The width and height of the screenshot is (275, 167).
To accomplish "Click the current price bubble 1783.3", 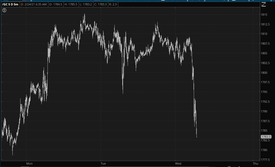I will coord(266,137).
